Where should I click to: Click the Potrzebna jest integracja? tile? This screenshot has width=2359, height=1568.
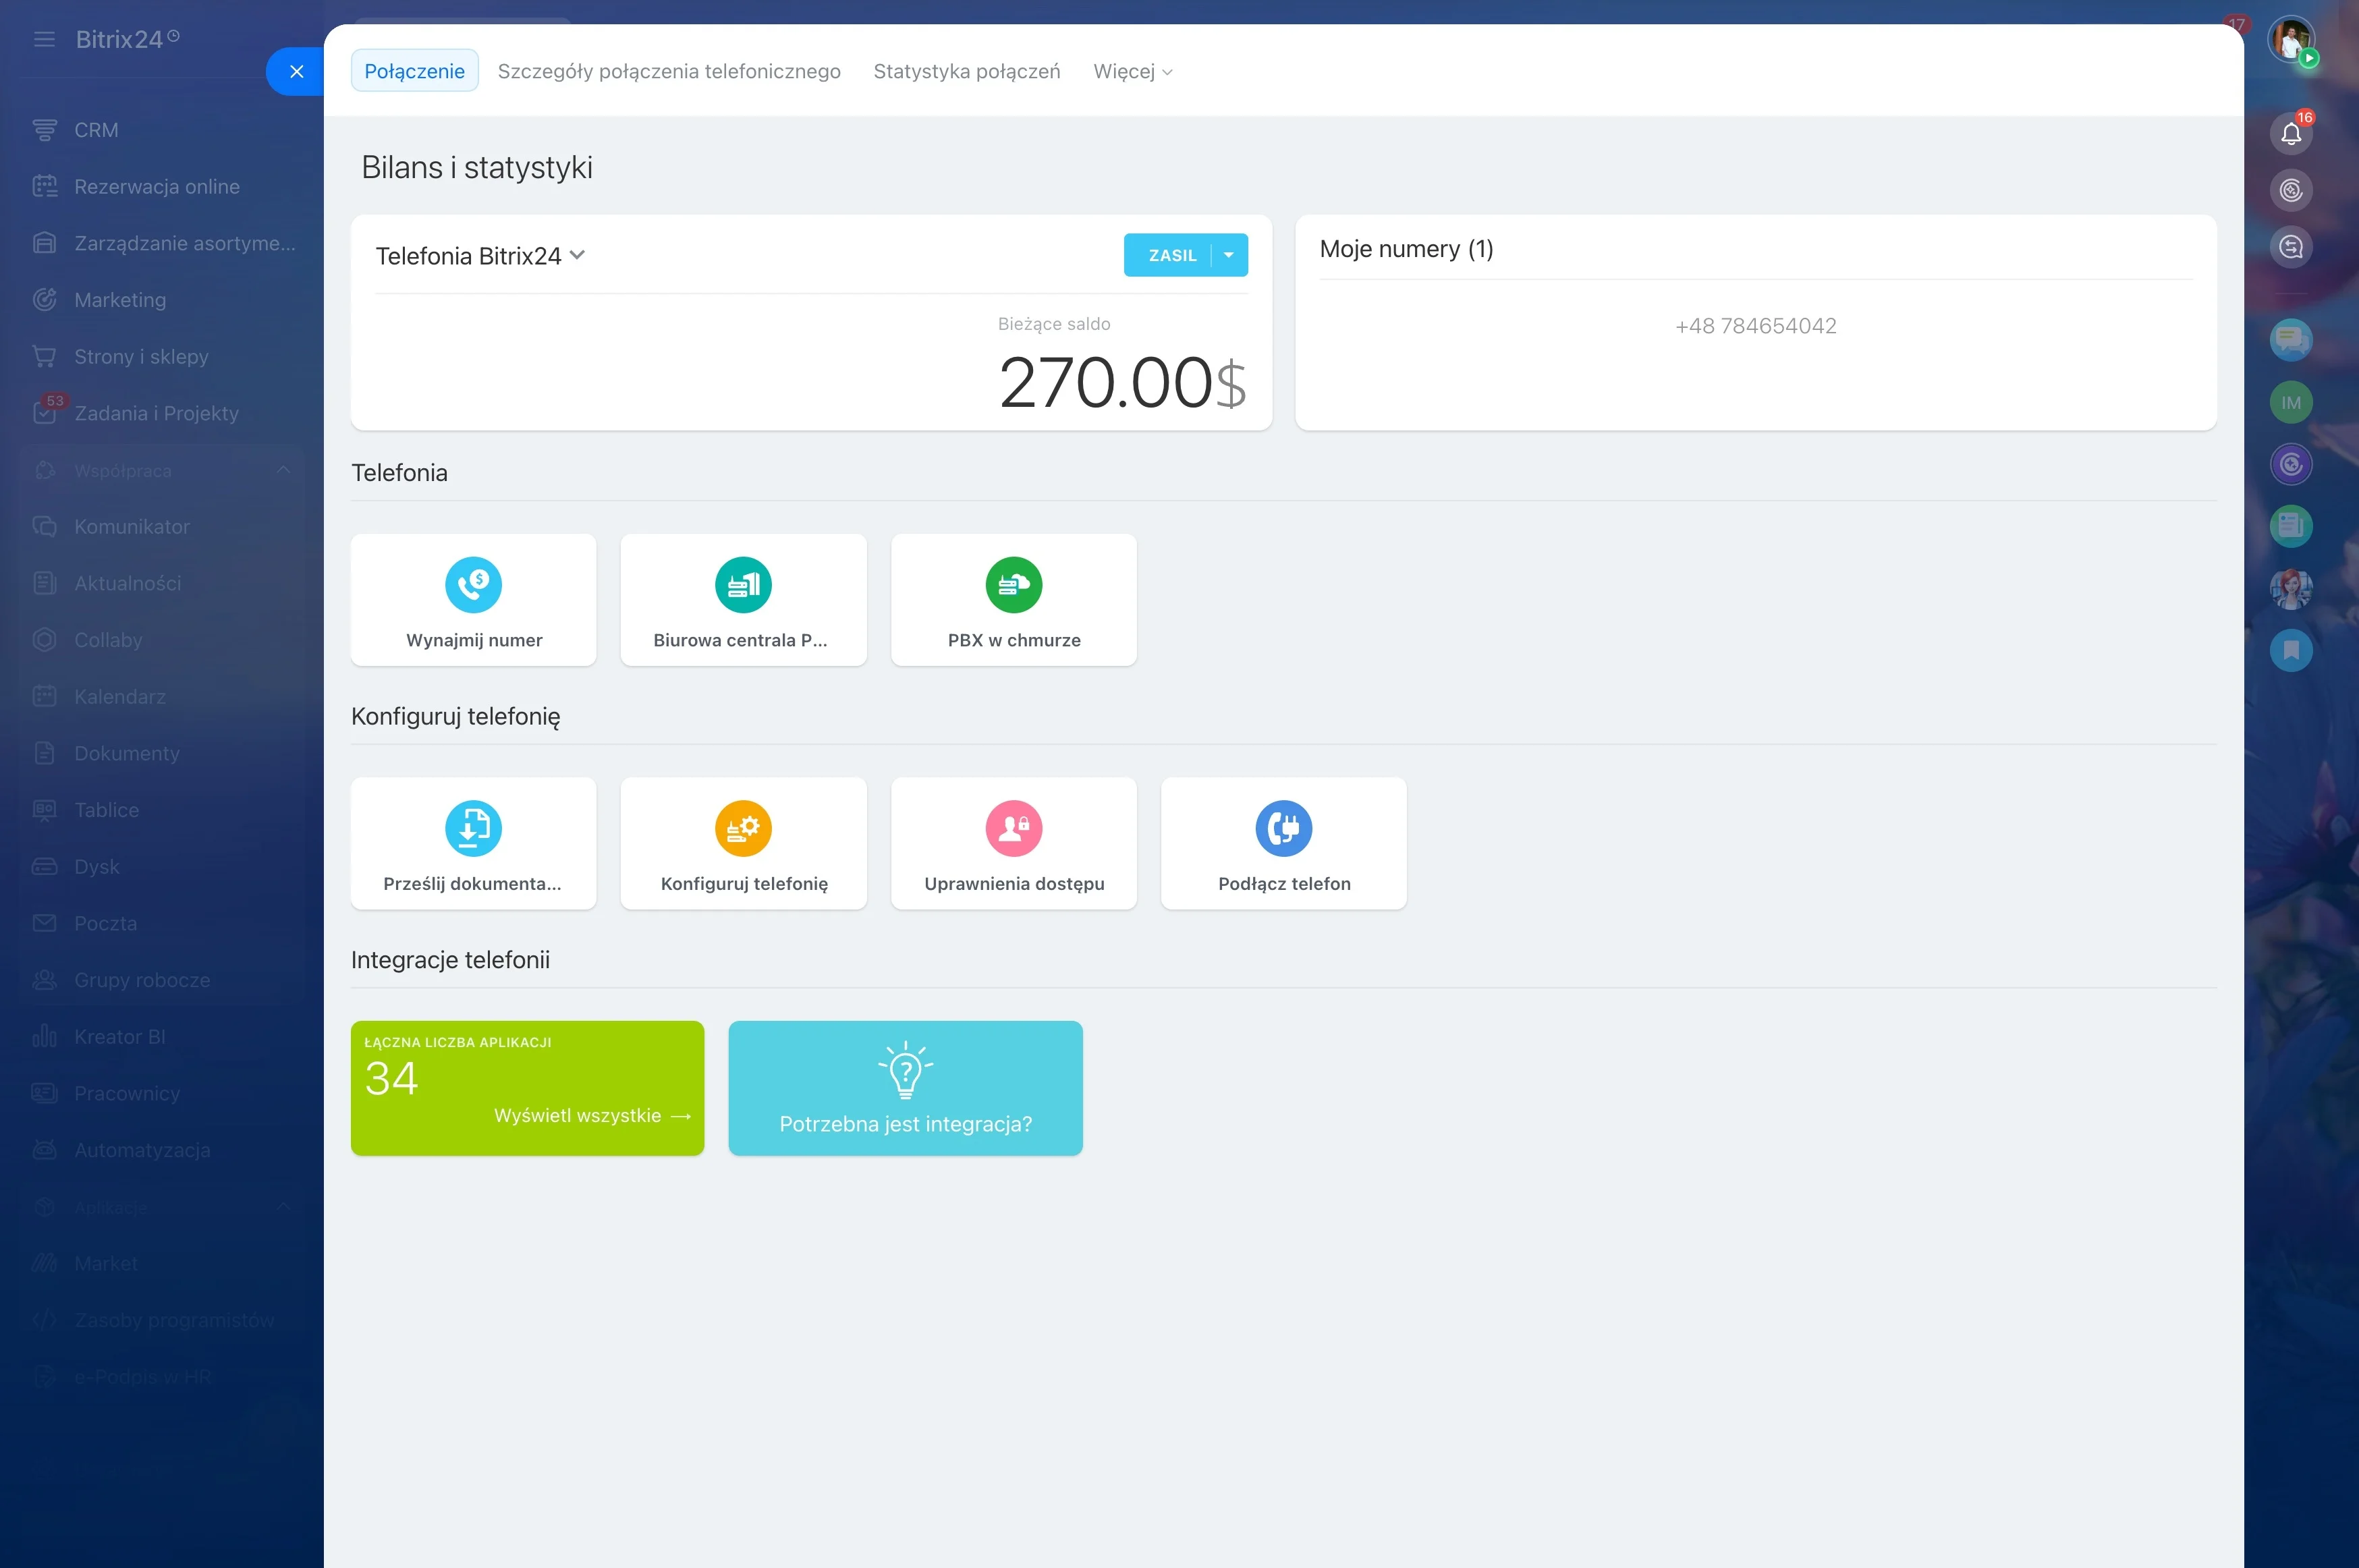[x=905, y=1088]
